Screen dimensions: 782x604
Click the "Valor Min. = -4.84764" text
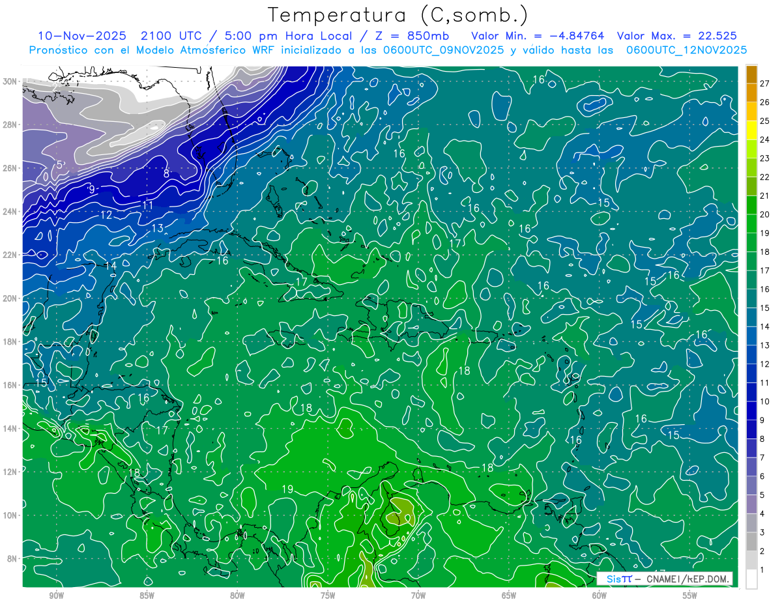[x=537, y=36]
